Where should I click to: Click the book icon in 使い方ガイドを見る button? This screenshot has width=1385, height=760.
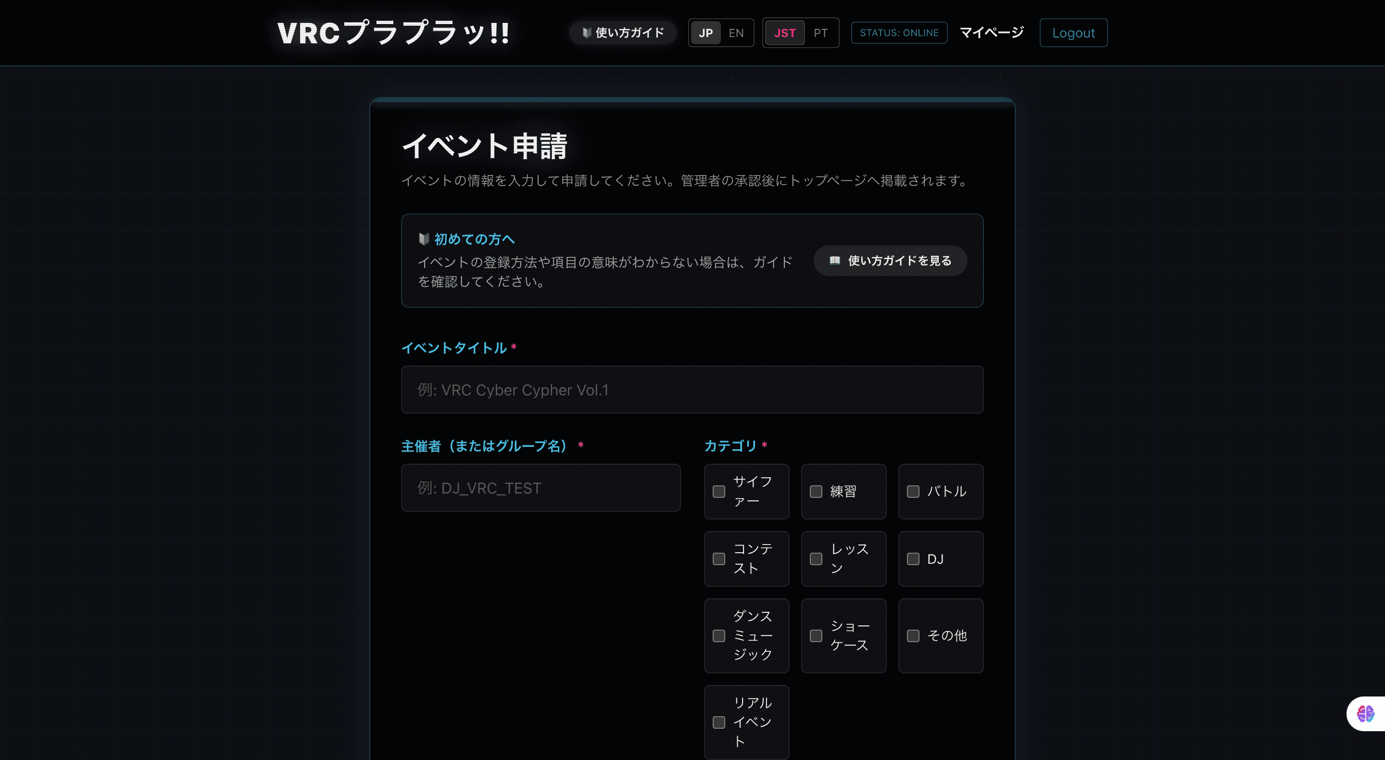834,260
